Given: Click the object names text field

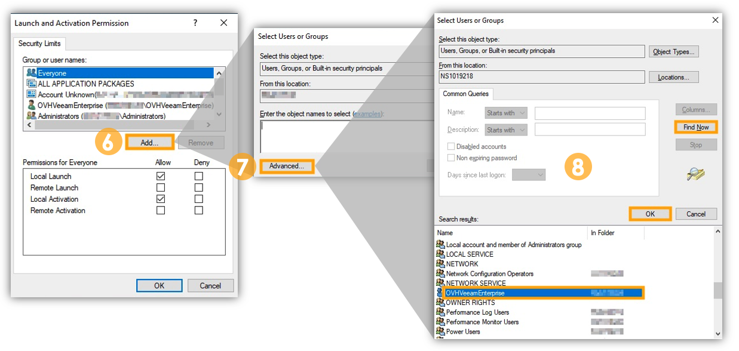Looking at the screenshot, I should pos(346,136).
